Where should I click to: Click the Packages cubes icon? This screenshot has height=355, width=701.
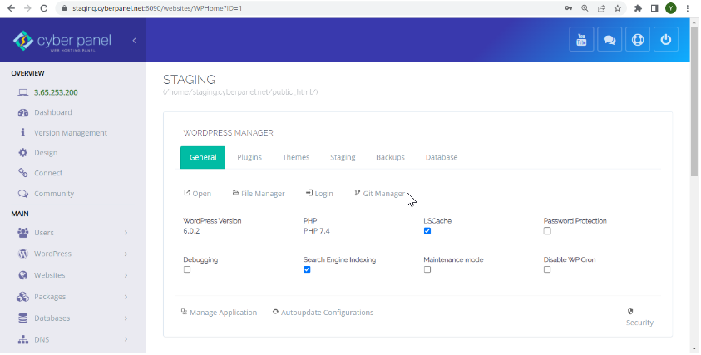click(x=22, y=297)
